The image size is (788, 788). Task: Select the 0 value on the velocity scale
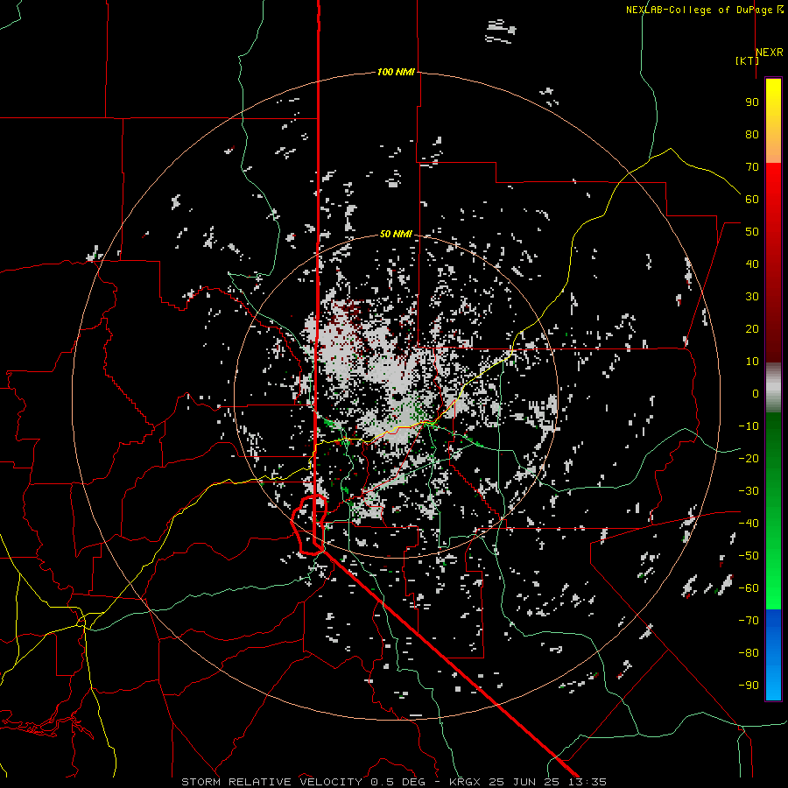[756, 393]
